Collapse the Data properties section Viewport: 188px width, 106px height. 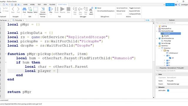tap(157, 74)
